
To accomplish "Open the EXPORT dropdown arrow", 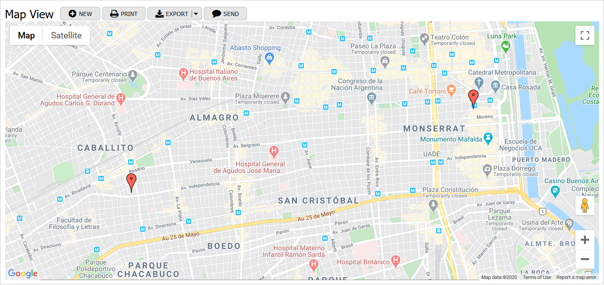I will tap(196, 14).
